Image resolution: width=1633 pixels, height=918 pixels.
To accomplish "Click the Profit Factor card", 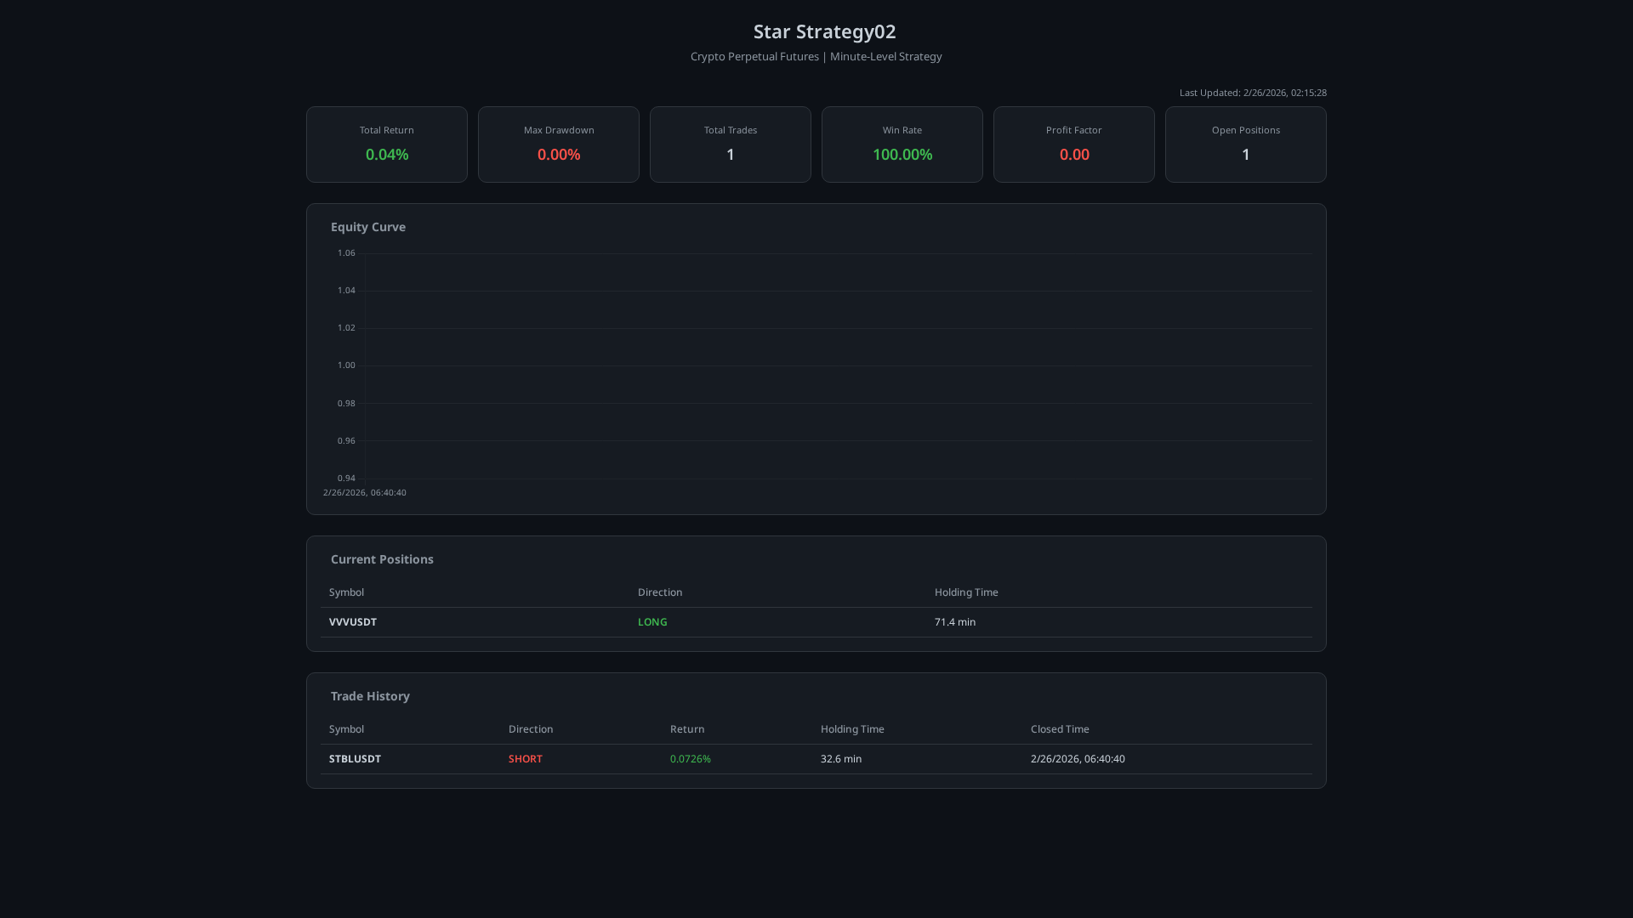I will [x=1073, y=144].
